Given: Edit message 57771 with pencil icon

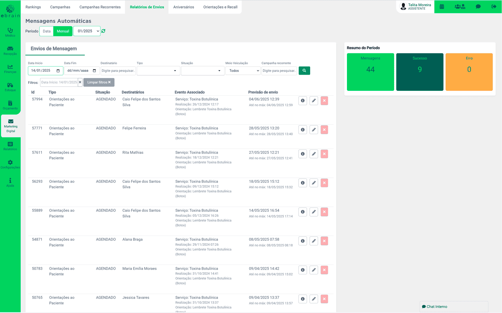Looking at the screenshot, I should (313, 130).
